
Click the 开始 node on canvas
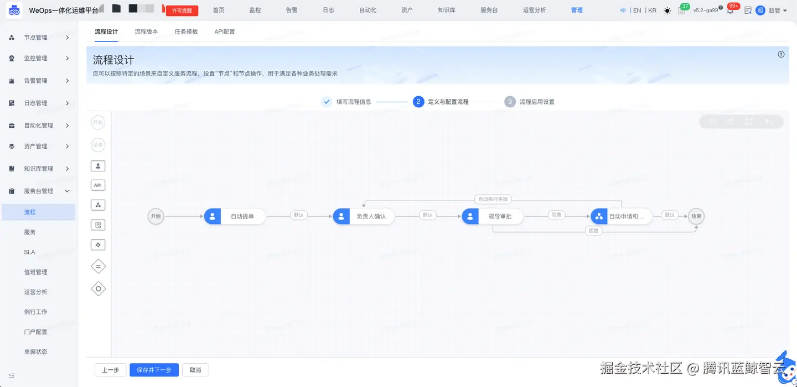coord(156,216)
